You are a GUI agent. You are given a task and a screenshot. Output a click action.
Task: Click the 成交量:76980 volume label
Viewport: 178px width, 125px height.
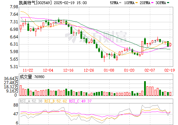tap(32, 77)
